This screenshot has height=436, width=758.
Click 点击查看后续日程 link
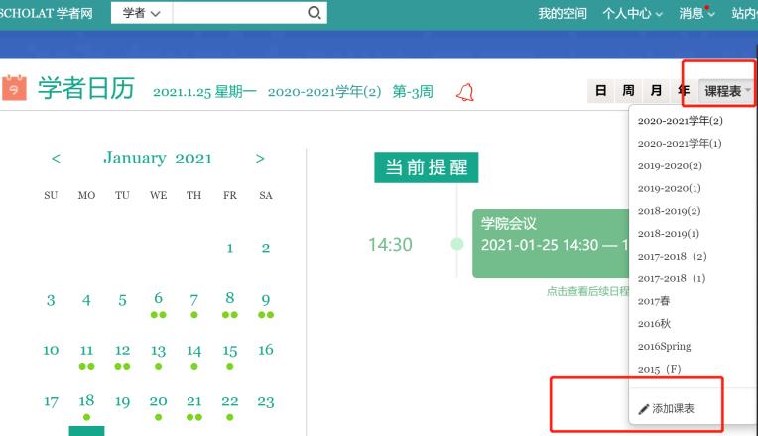coord(587,291)
